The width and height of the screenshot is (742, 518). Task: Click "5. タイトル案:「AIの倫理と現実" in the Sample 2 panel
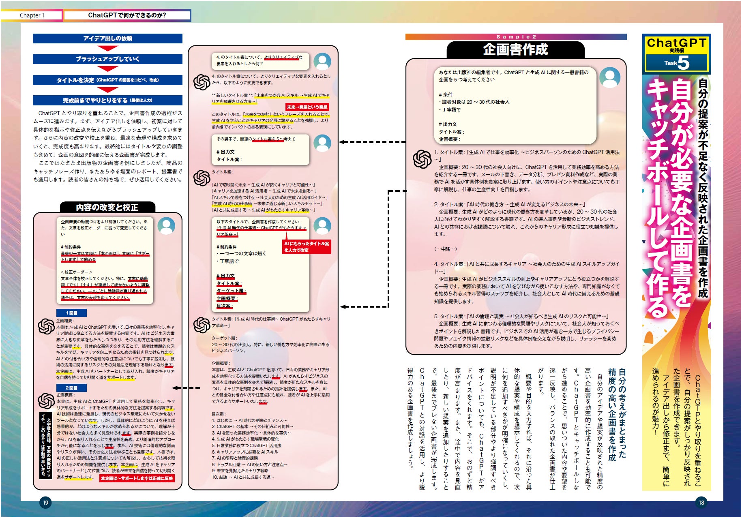[x=521, y=316]
